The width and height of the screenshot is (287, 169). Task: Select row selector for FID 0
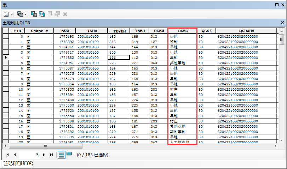point(6,36)
